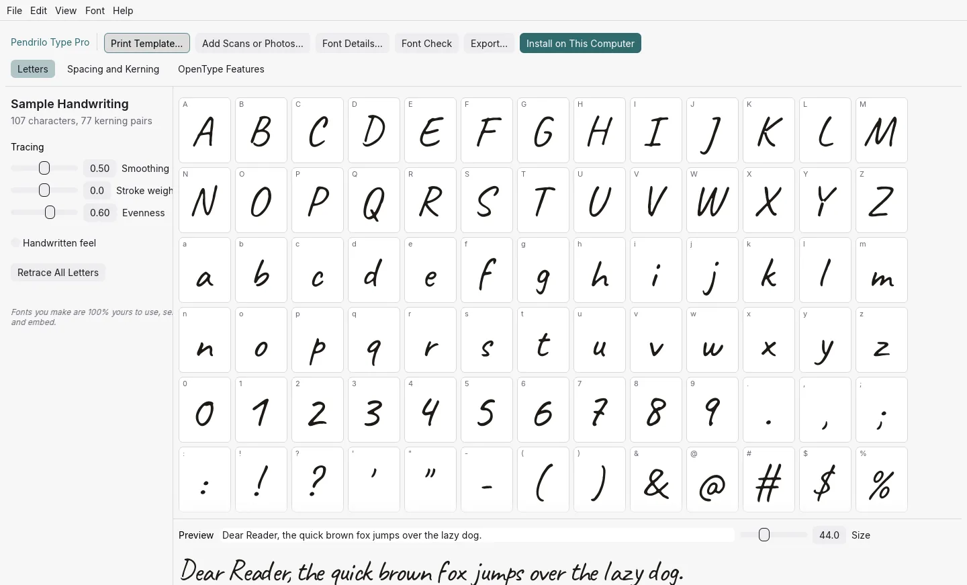Select the hyphen glyph cell
The width and height of the screenshot is (967, 585).
[487, 480]
